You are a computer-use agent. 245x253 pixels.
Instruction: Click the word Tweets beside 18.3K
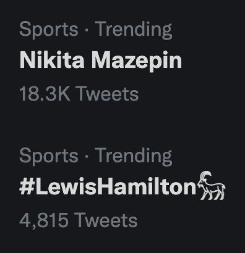coord(108,94)
